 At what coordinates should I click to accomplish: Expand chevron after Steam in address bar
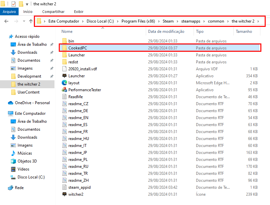[x=177, y=21]
